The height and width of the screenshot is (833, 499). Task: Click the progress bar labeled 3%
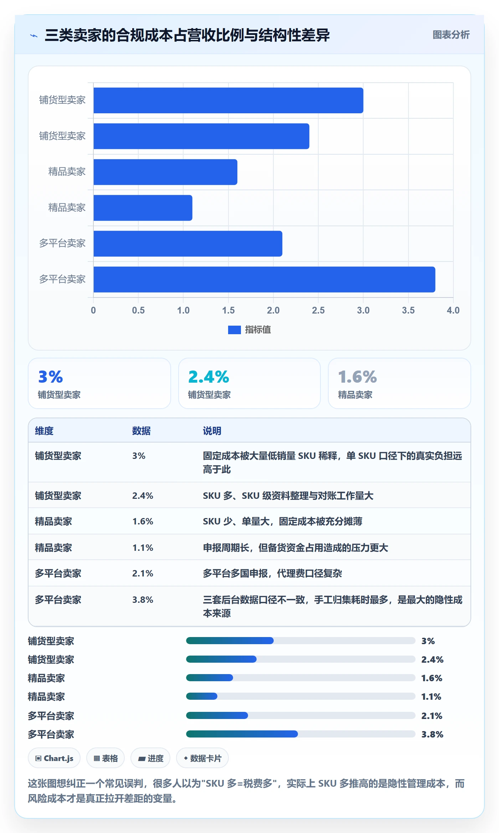(300, 641)
